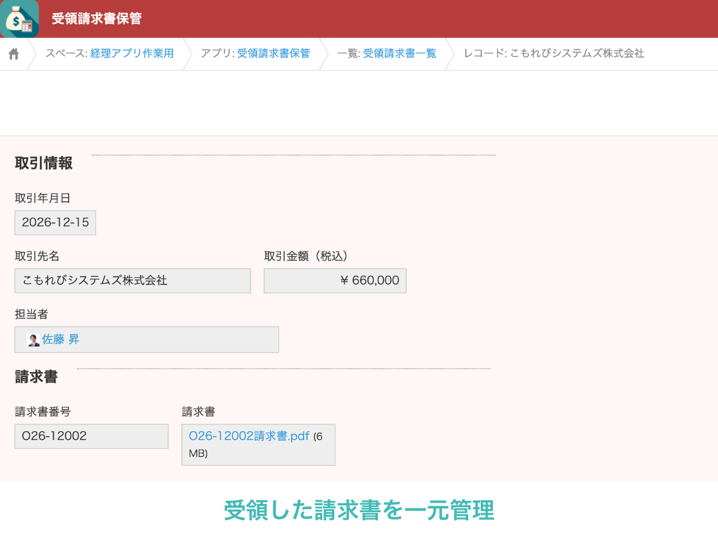718x535 pixels.
Task: Click the 佐藤 昇 user avatar
Action: [34, 340]
